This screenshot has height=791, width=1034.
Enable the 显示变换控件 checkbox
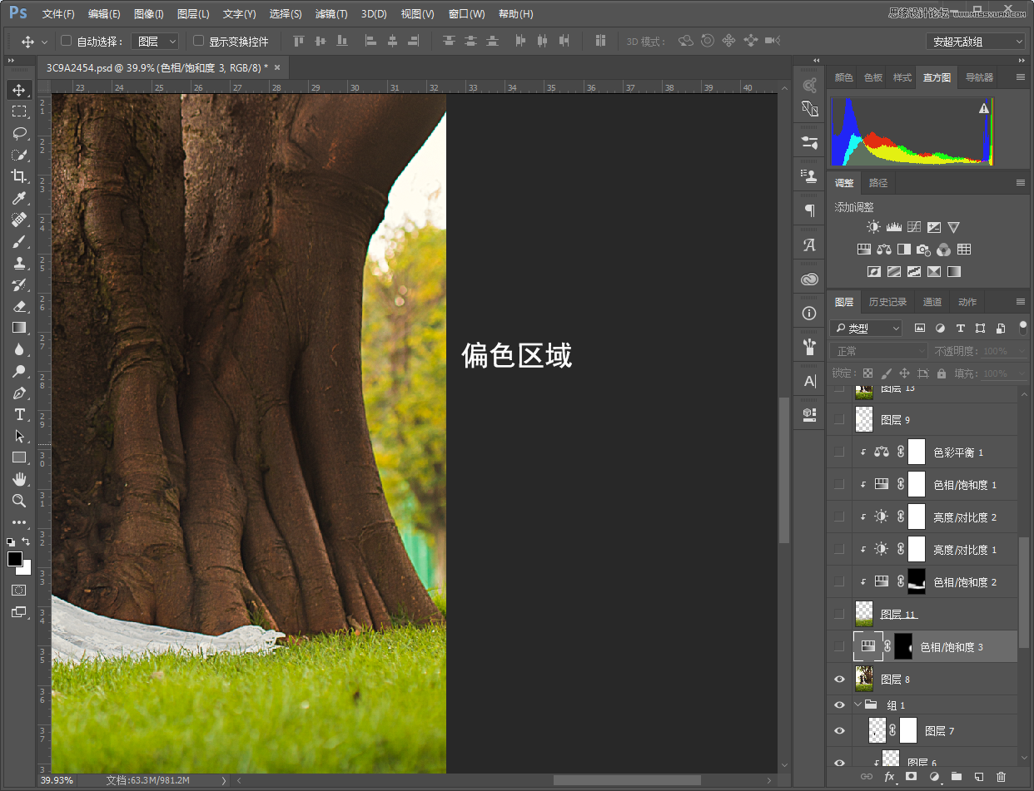tap(198, 41)
